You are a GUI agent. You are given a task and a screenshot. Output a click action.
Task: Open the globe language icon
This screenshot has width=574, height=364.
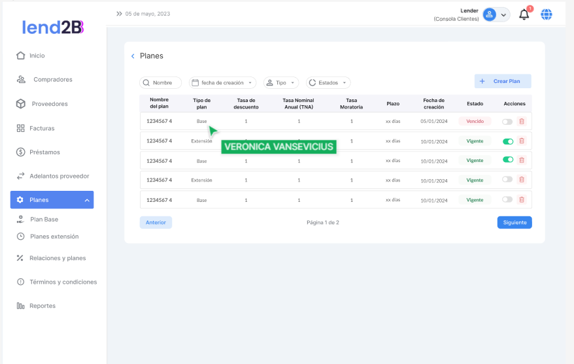(547, 14)
